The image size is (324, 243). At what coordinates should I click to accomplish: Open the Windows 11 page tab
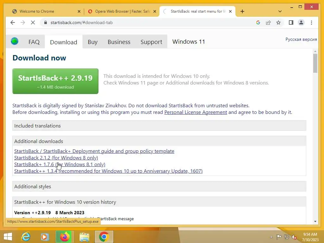(189, 41)
